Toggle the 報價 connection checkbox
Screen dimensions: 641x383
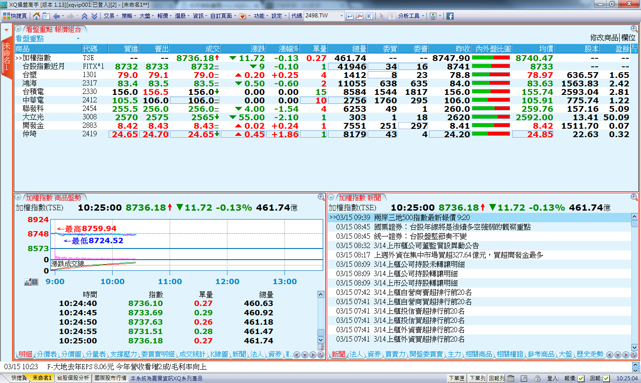pyautogui.click(x=580, y=378)
